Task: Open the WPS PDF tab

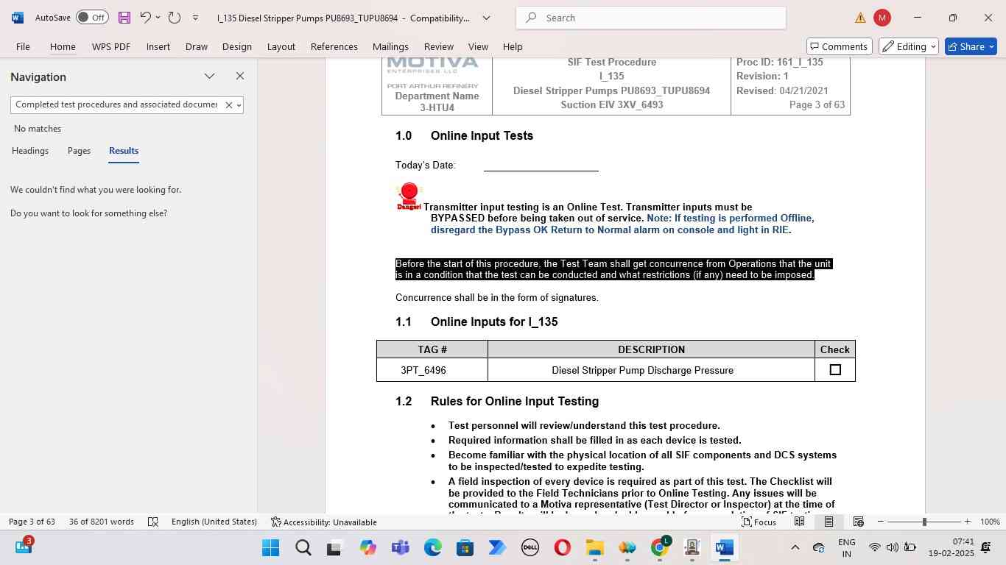Action: tap(111, 46)
